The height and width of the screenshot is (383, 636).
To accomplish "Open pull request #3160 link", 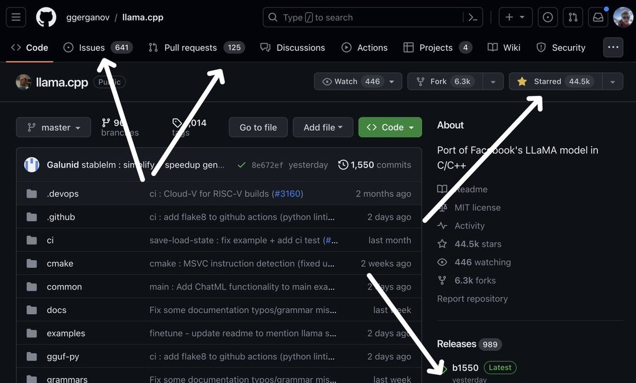I will [287, 194].
